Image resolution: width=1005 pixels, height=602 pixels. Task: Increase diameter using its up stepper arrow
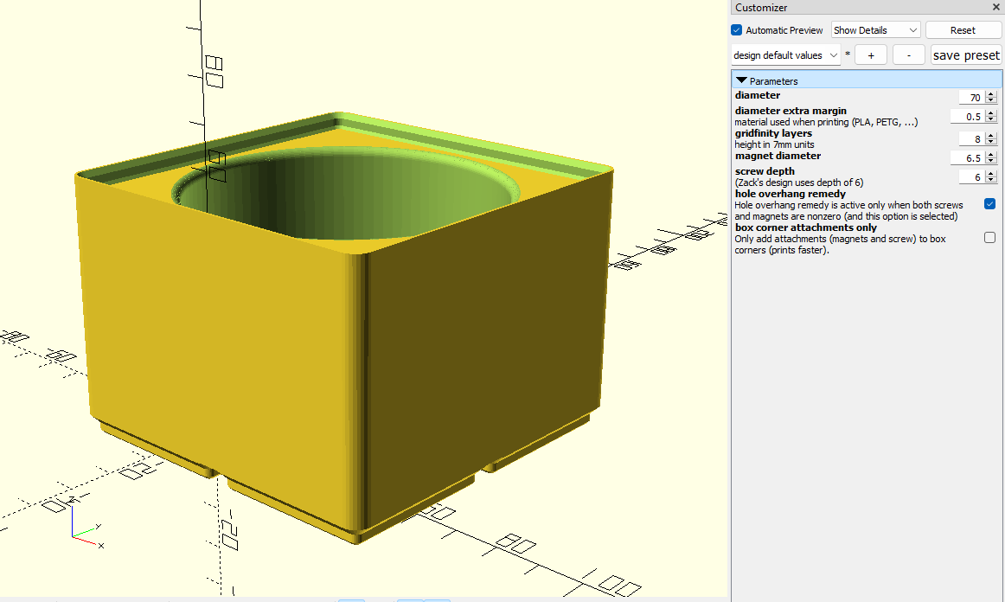[992, 93]
